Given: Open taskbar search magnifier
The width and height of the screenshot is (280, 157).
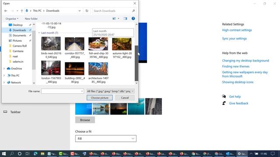Looking at the screenshot, I should point(12,154).
